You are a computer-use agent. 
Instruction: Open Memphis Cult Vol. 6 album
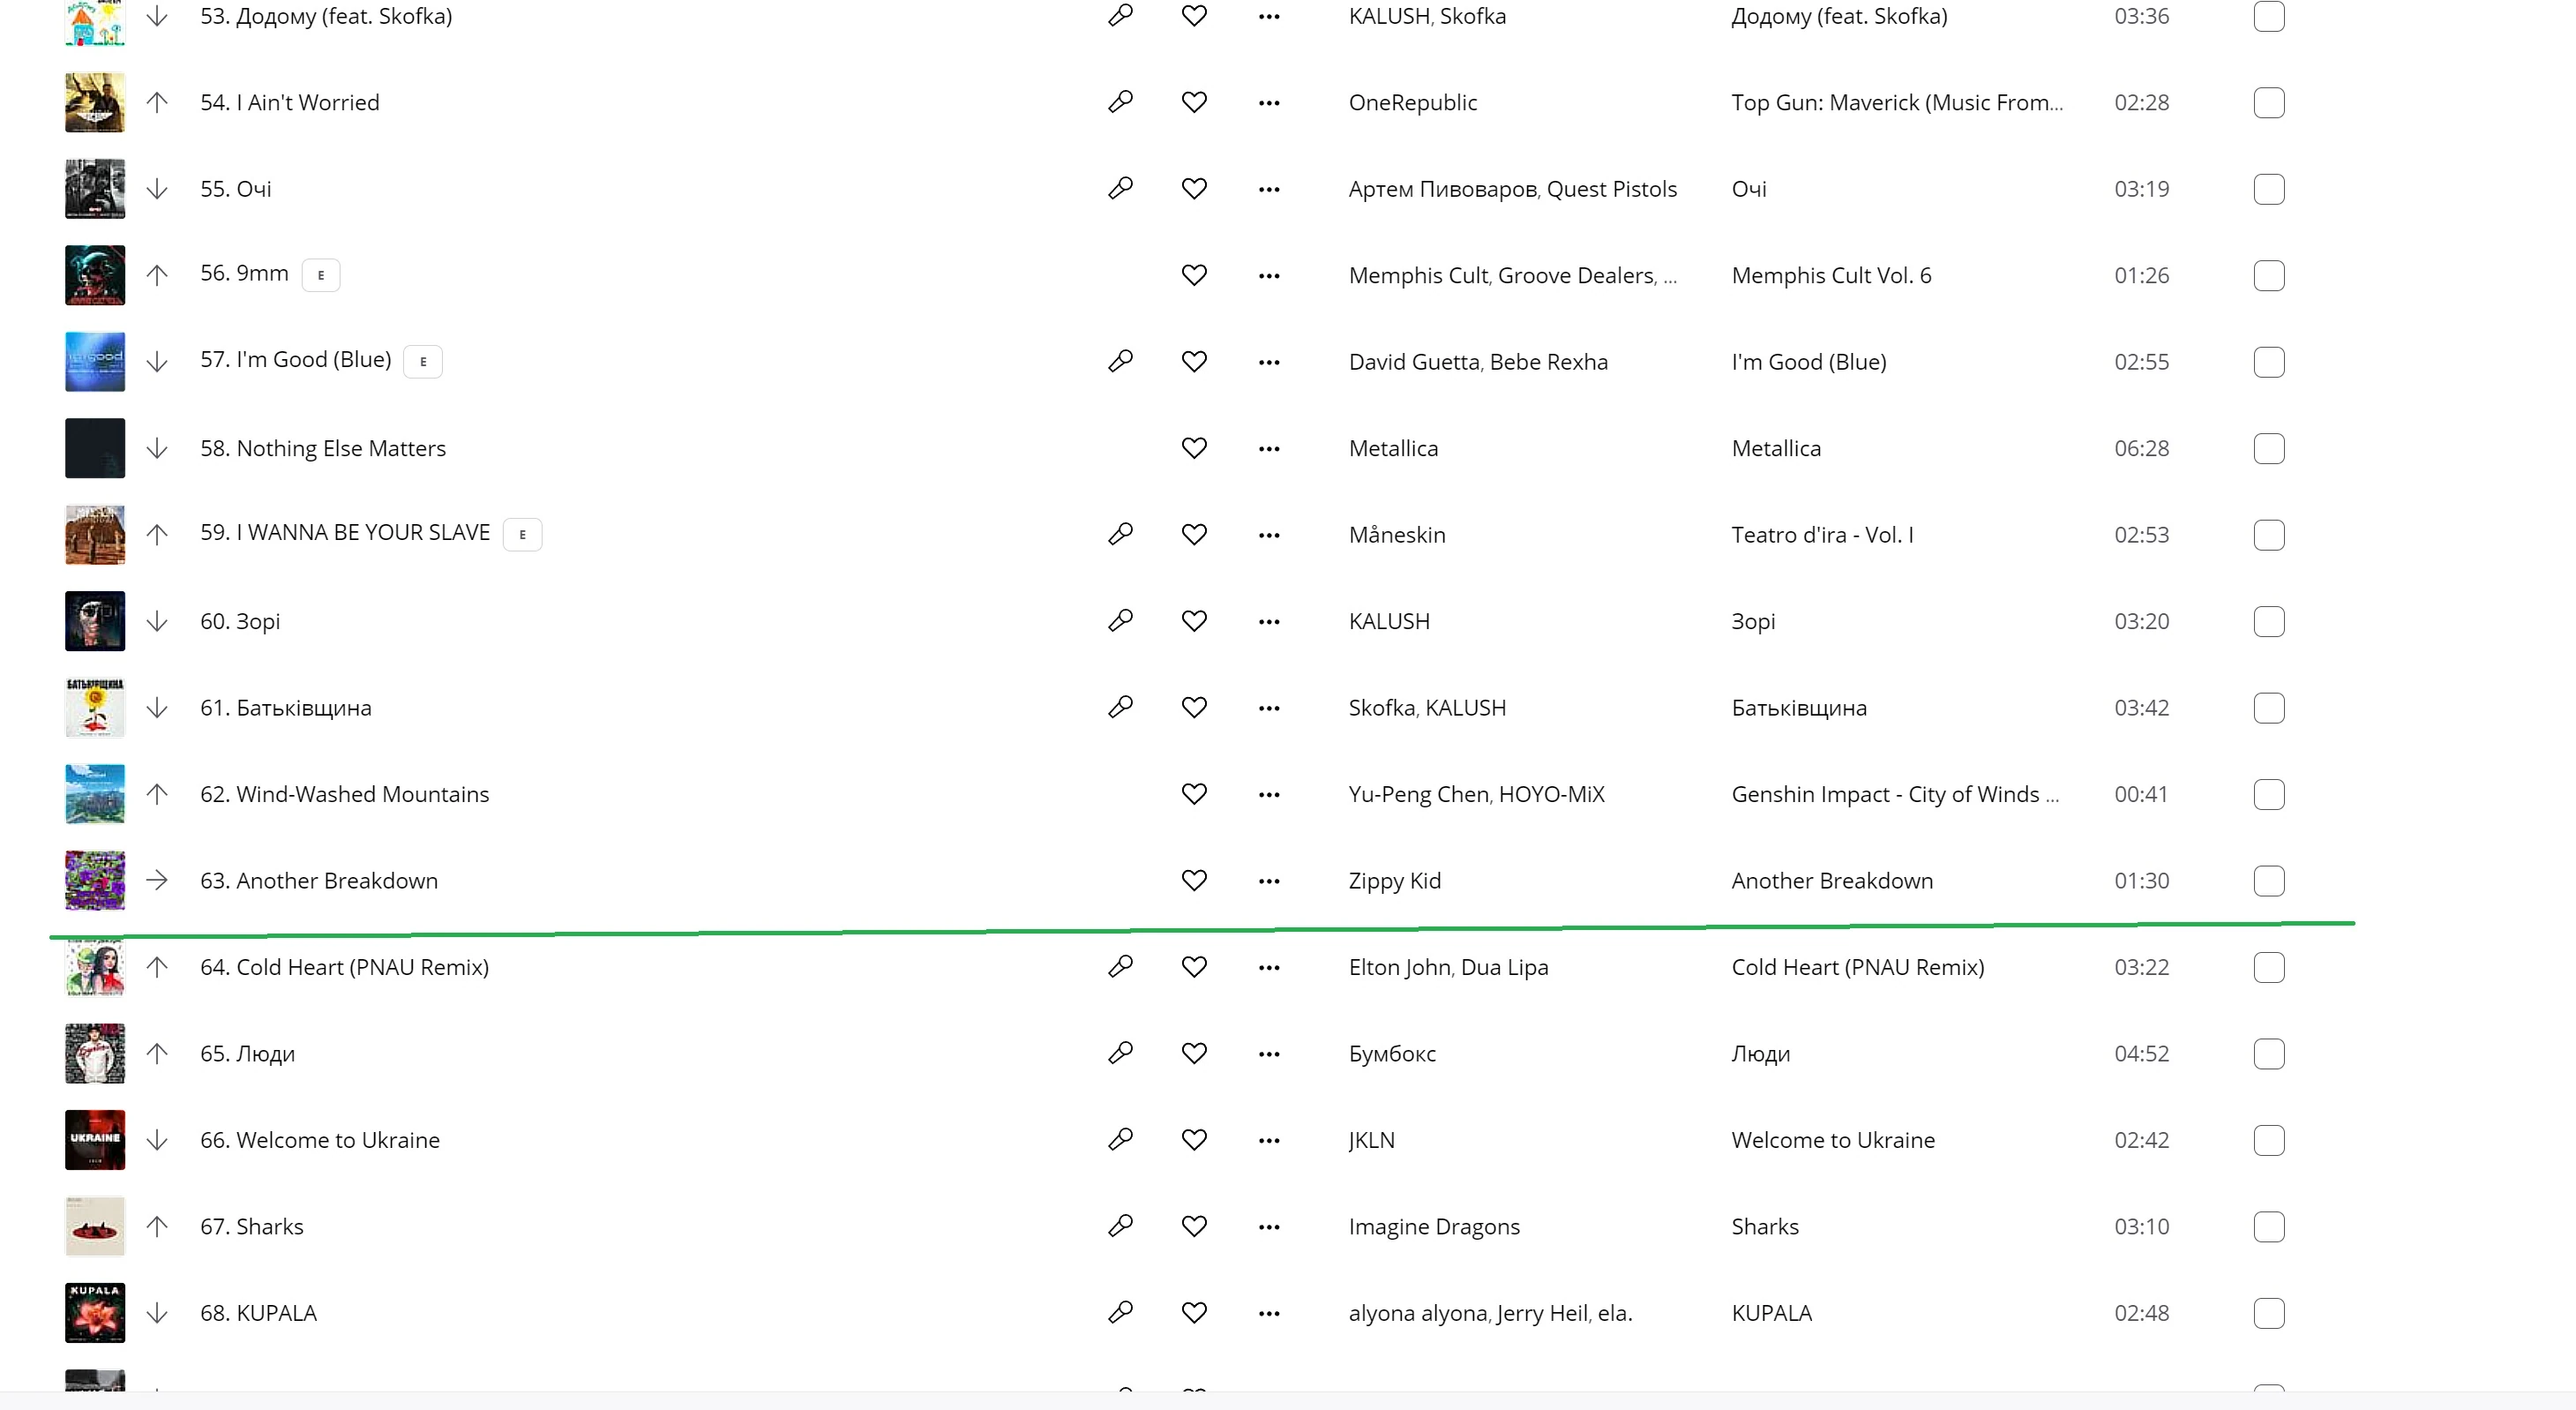pos(1831,275)
